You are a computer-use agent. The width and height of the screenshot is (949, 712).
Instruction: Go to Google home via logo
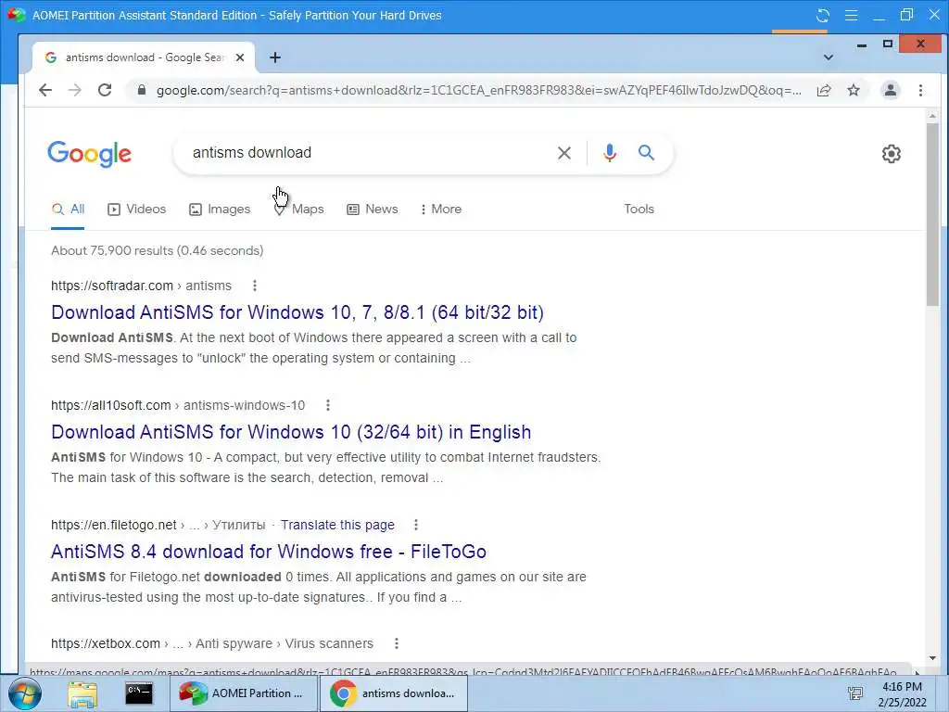(x=90, y=153)
